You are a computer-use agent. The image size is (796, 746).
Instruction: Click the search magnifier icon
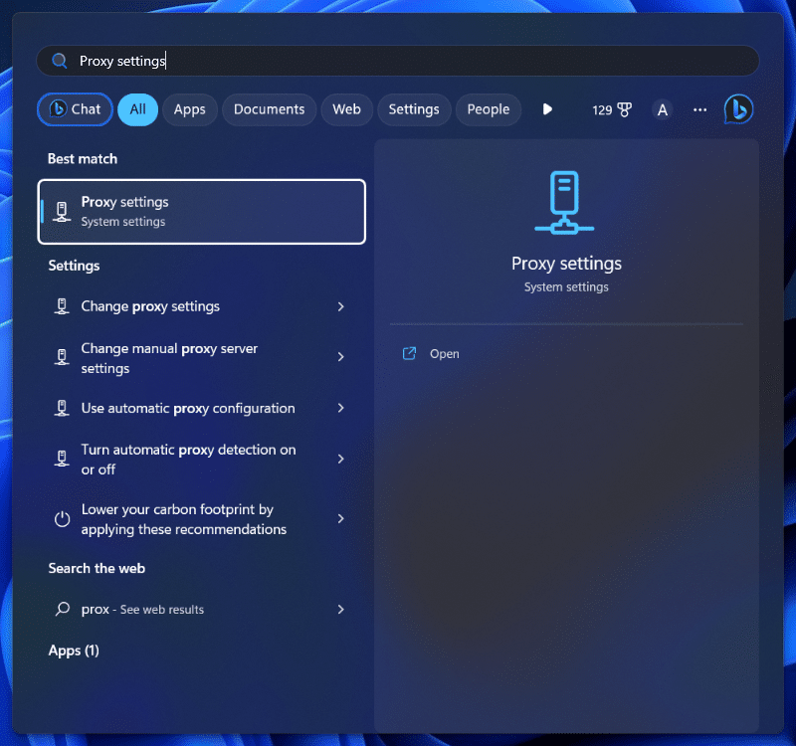pyautogui.click(x=60, y=61)
